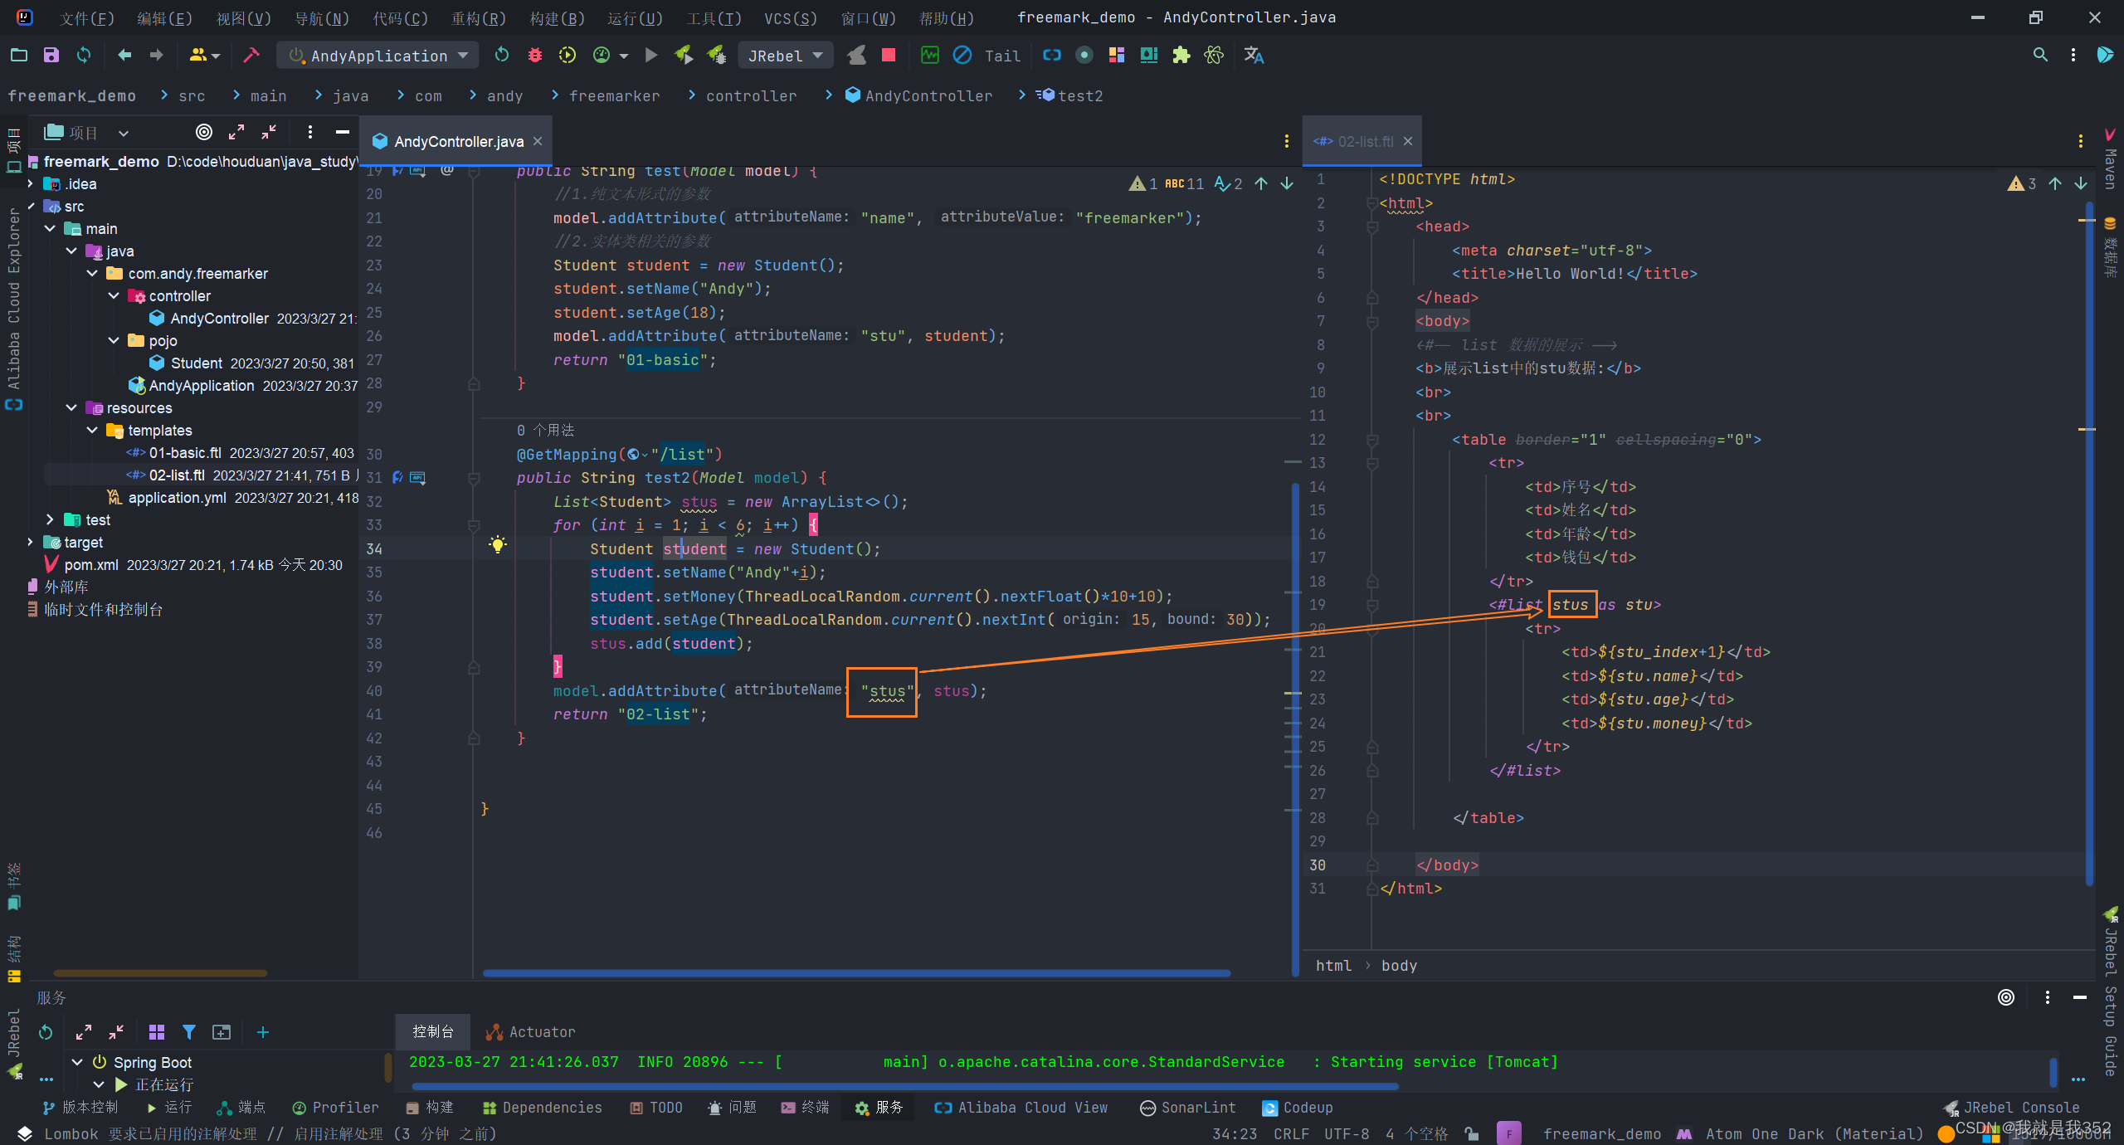Rerun service in services toolbar

click(x=46, y=1032)
